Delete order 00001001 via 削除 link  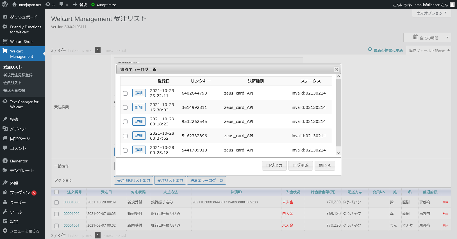coord(445,225)
